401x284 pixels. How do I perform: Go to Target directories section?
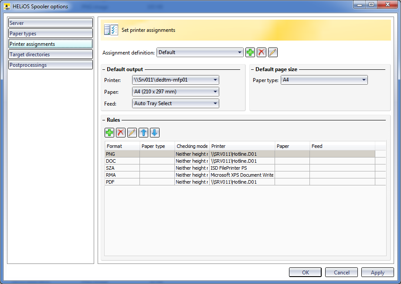tap(51, 54)
